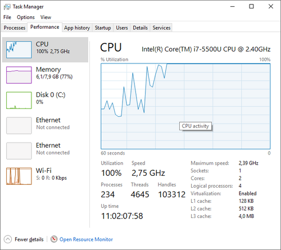The height and width of the screenshot is (250, 281).
Task: Click the Fewer details chevron icon
Action: click(x=8, y=239)
